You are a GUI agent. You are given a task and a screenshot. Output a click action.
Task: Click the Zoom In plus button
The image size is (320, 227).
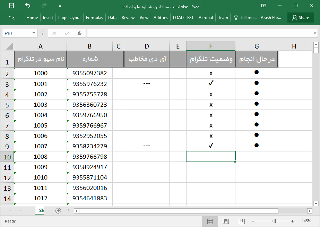tap(293, 221)
